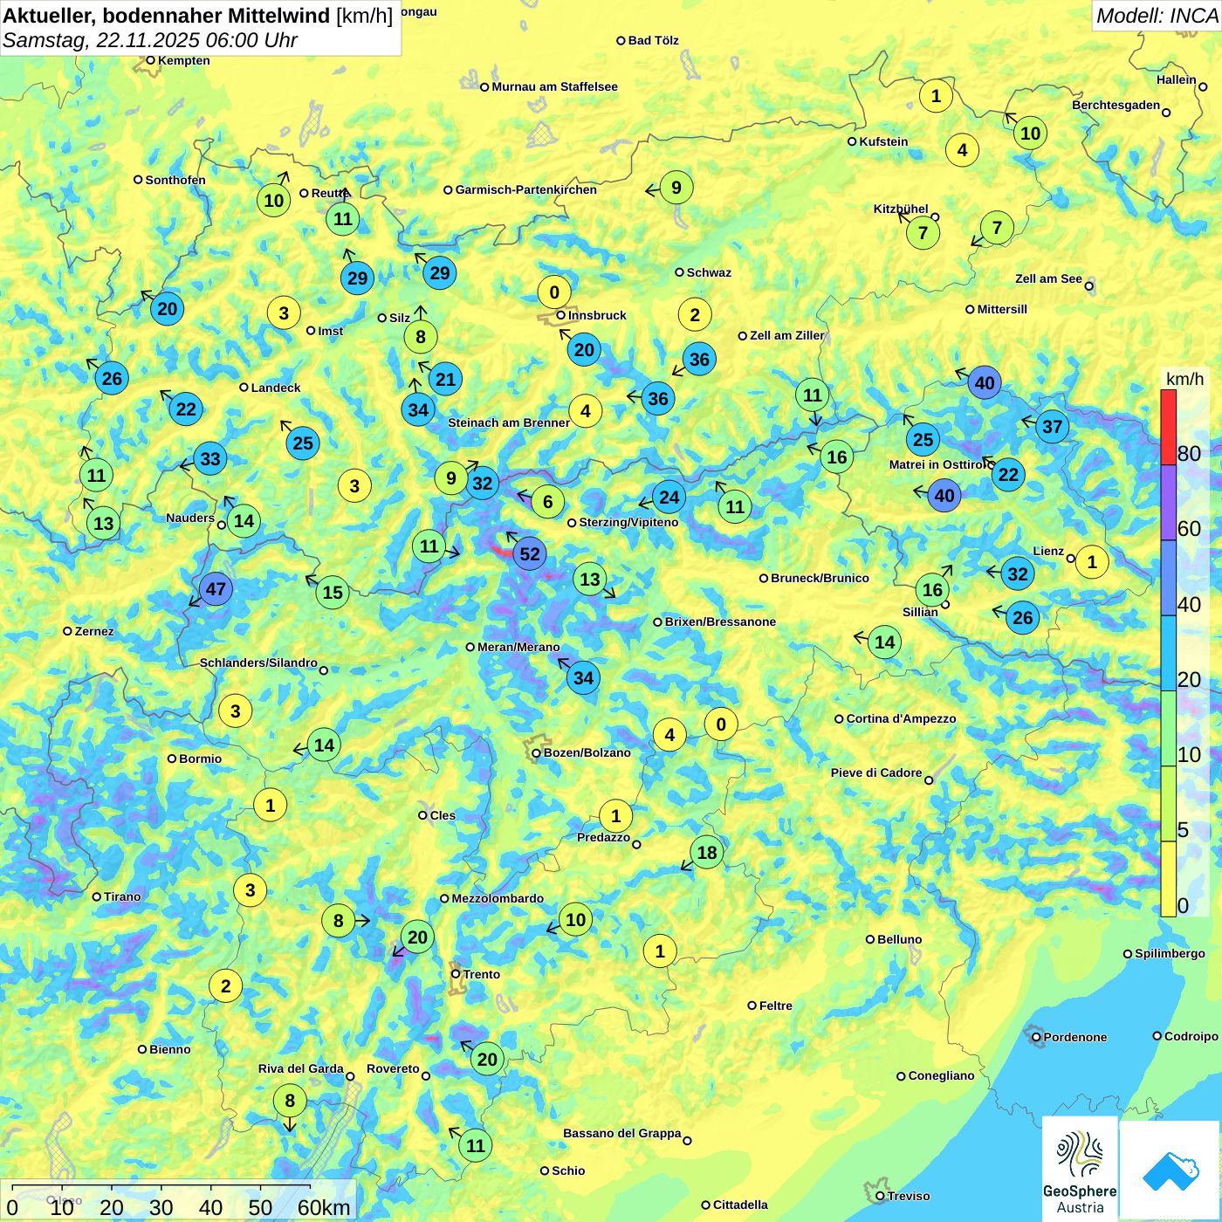
Task: Click the Meran/Merano city label
Action: (518, 647)
